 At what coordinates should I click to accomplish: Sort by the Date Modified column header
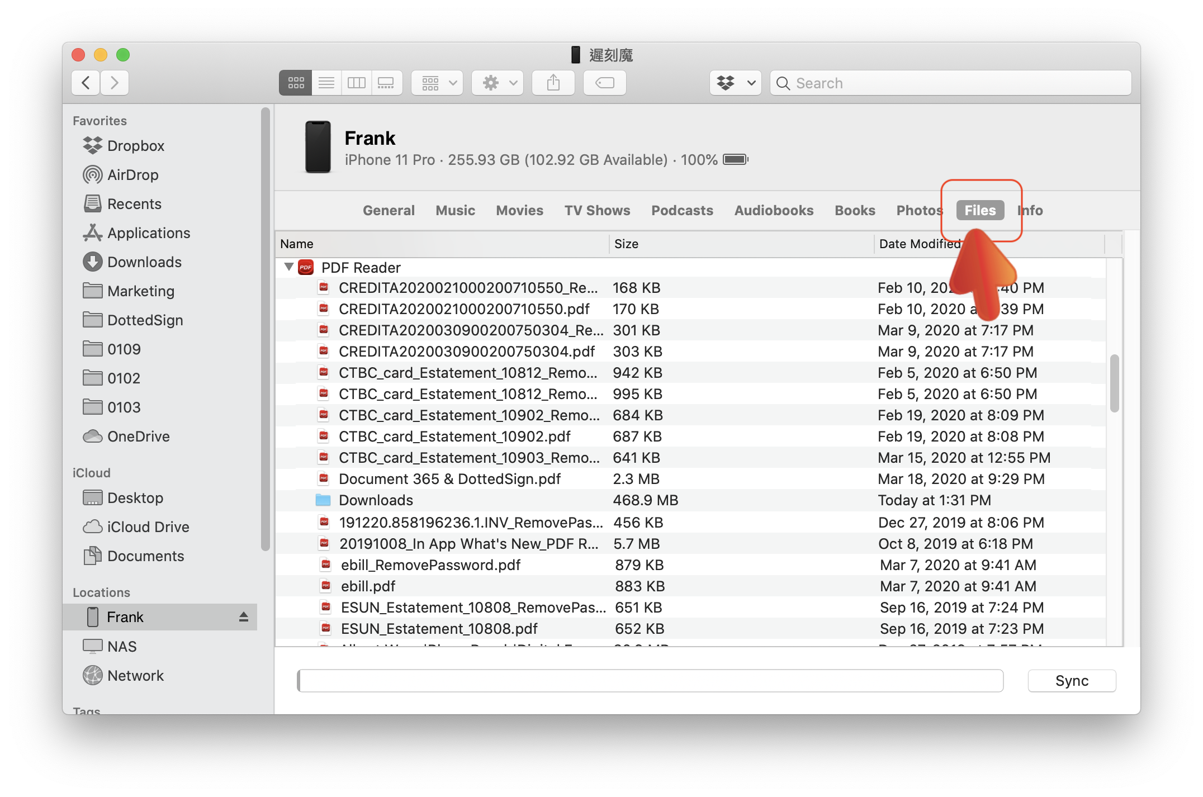[x=989, y=244]
